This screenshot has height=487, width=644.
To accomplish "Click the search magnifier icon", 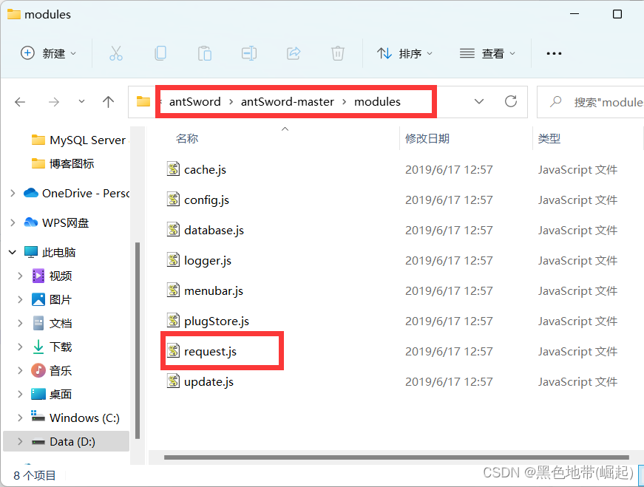I will pos(555,101).
